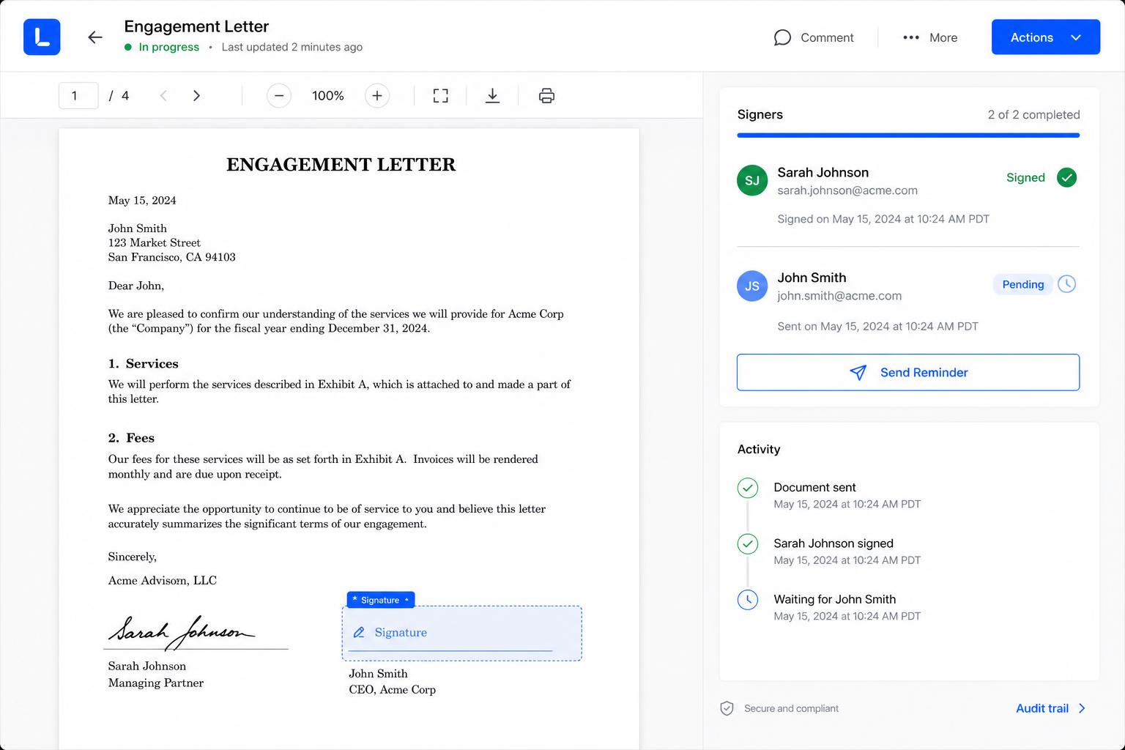The height and width of the screenshot is (750, 1125).
Task: Click the 2 of 2 completed text
Action: pos(1033,115)
